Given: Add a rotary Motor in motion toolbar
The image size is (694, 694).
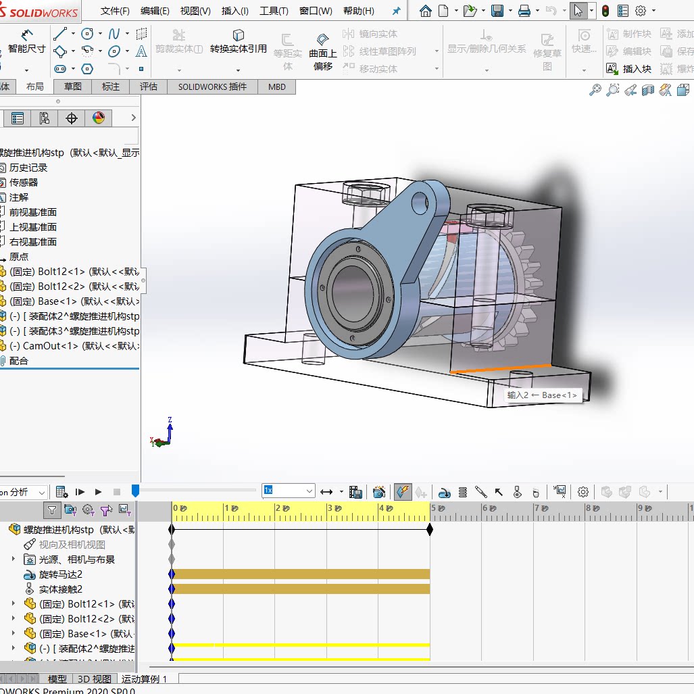Looking at the screenshot, I should point(445,492).
